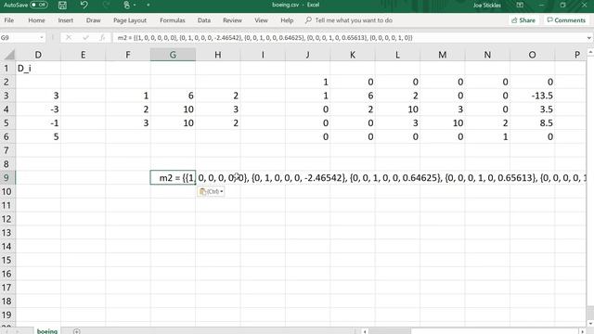Switch to the Page Layout tab

coord(130,20)
